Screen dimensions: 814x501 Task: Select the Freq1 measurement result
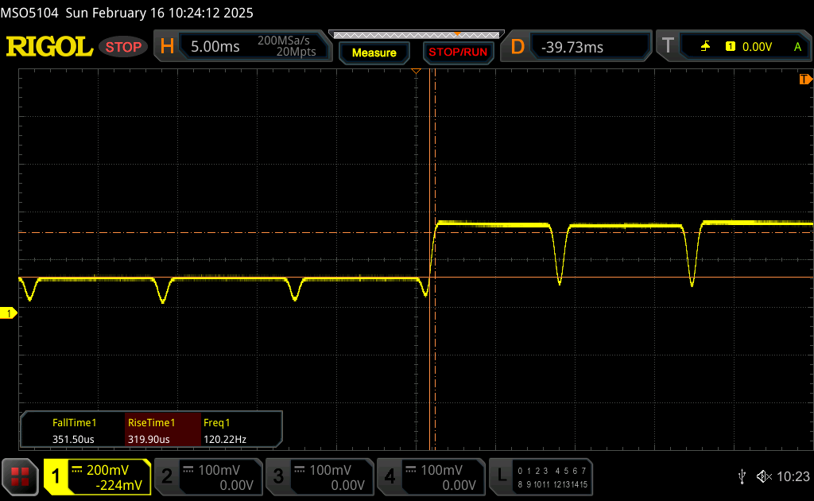pyautogui.click(x=225, y=431)
